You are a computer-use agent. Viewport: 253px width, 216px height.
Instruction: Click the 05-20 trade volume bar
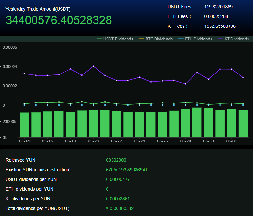(93, 124)
